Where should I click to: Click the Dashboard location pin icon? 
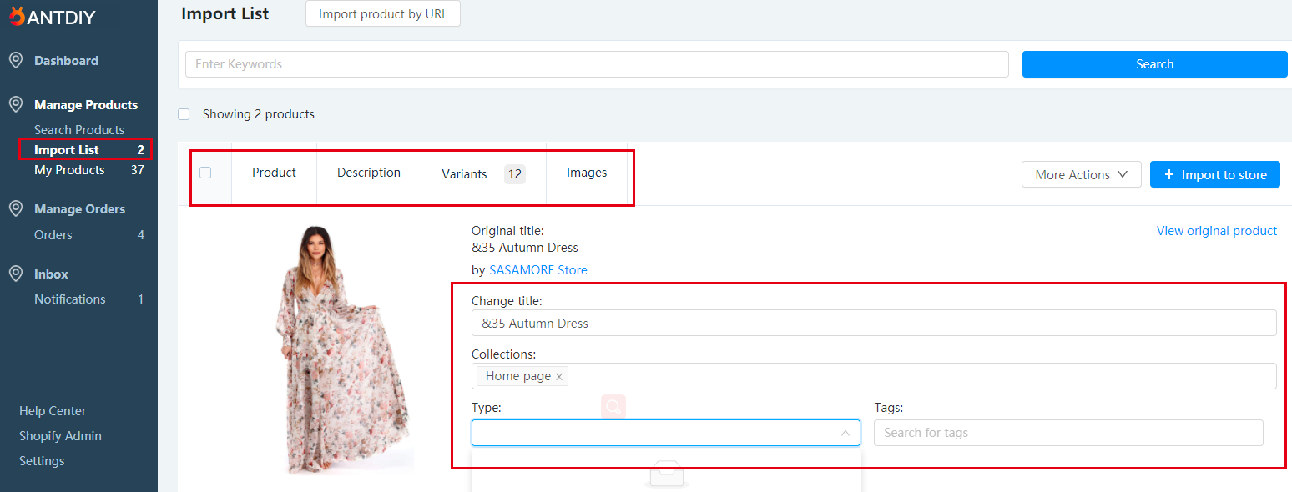click(15, 60)
